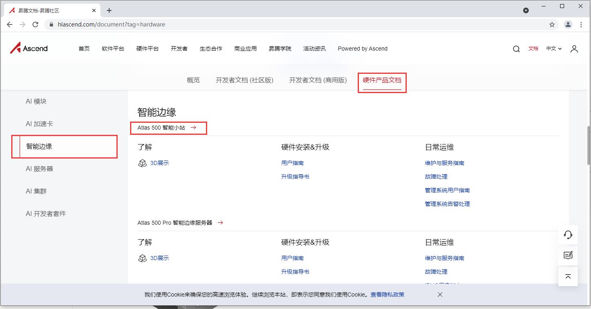Open the 昇腾学院 navigation menu
The image size is (591, 309).
[x=280, y=49]
